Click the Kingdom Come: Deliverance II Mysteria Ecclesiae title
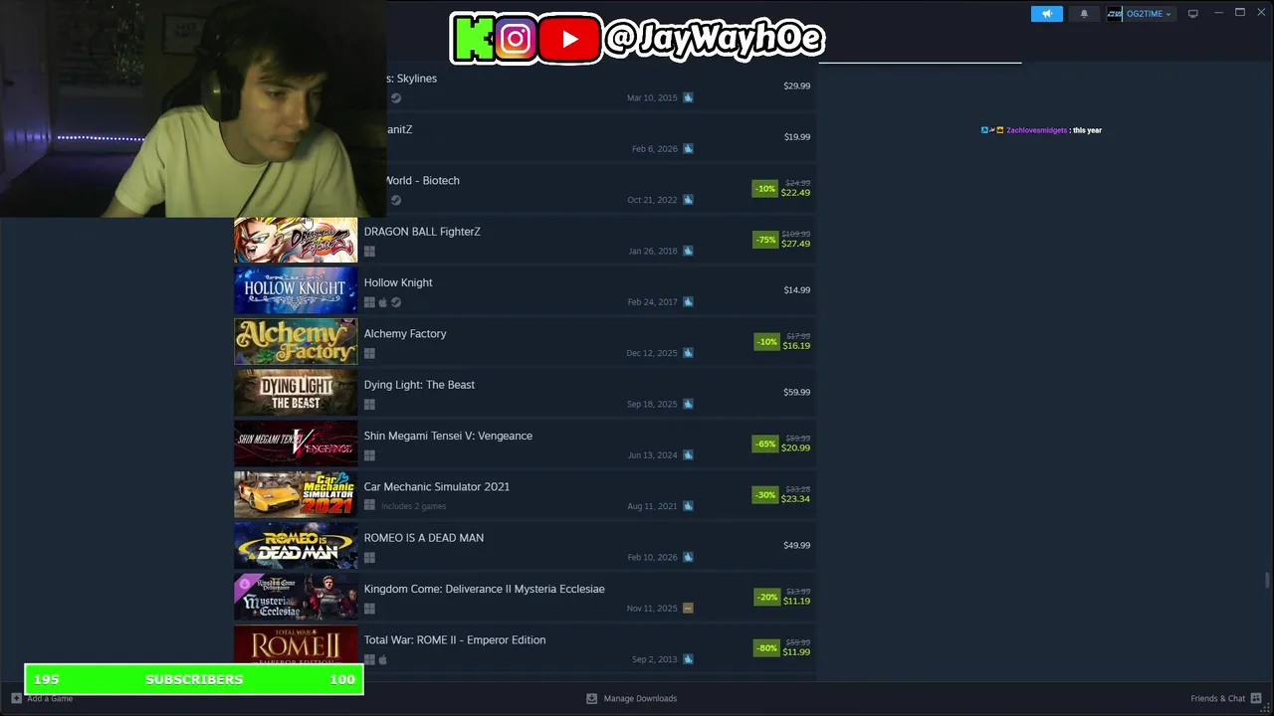Viewport: 1274px width, 716px height. tap(485, 589)
